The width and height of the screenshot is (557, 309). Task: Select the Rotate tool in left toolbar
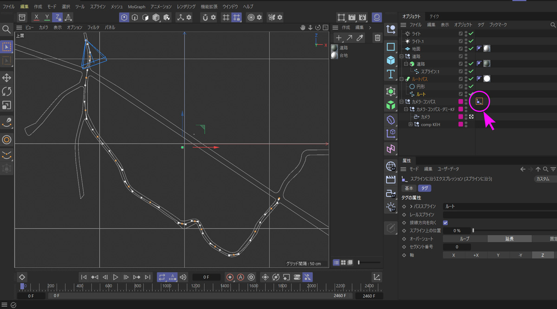click(x=6, y=91)
